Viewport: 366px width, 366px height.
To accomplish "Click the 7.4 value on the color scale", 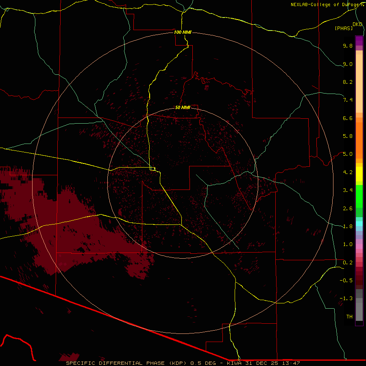I will (348, 100).
